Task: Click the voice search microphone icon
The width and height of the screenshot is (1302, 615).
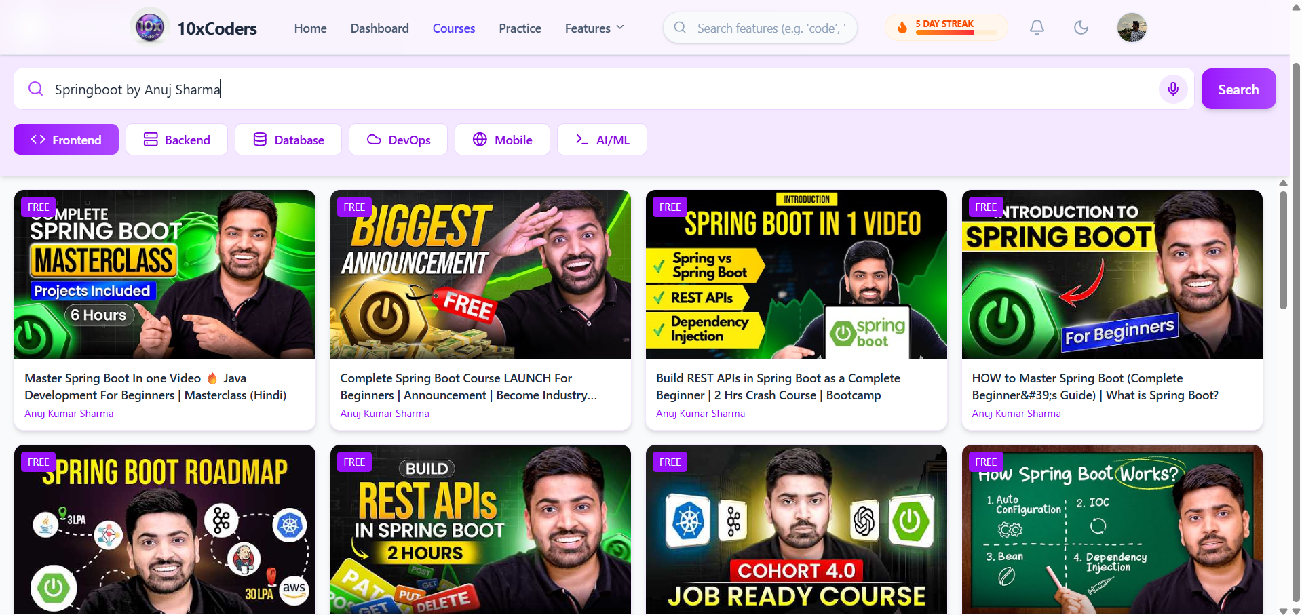Action: tap(1173, 89)
